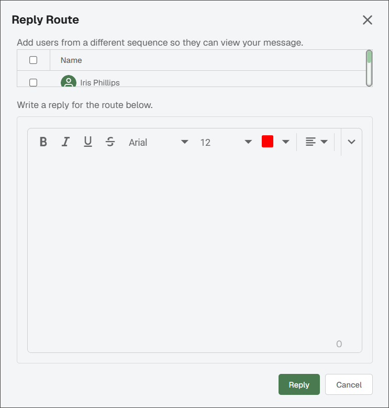Close the Reply Route dialog

pos(368,20)
